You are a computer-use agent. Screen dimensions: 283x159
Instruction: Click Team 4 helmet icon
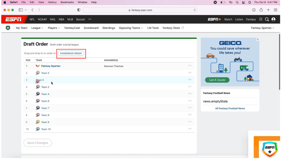pyautogui.click(x=38, y=94)
